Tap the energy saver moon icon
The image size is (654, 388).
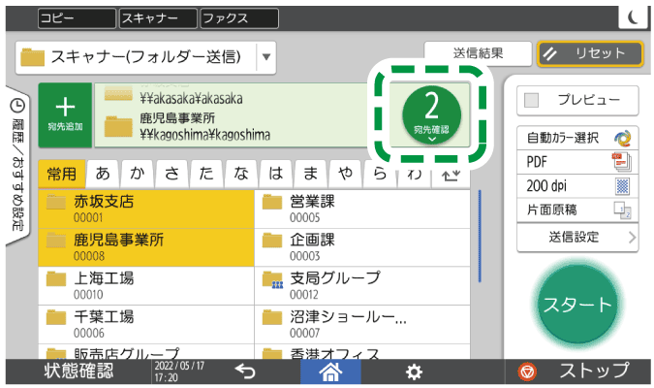click(633, 17)
